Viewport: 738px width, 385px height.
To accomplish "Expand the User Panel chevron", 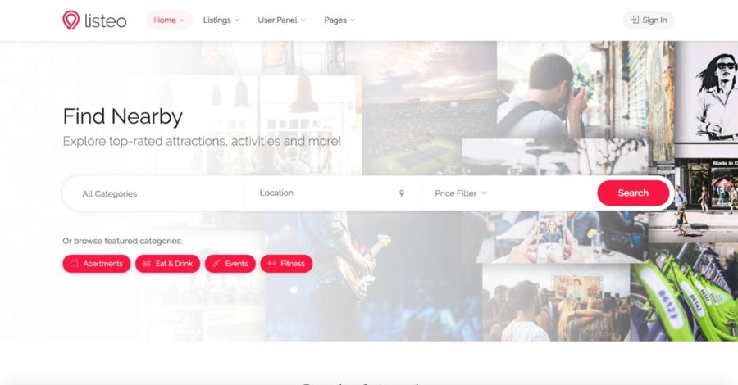I will pyautogui.click(x=303, y=20).
